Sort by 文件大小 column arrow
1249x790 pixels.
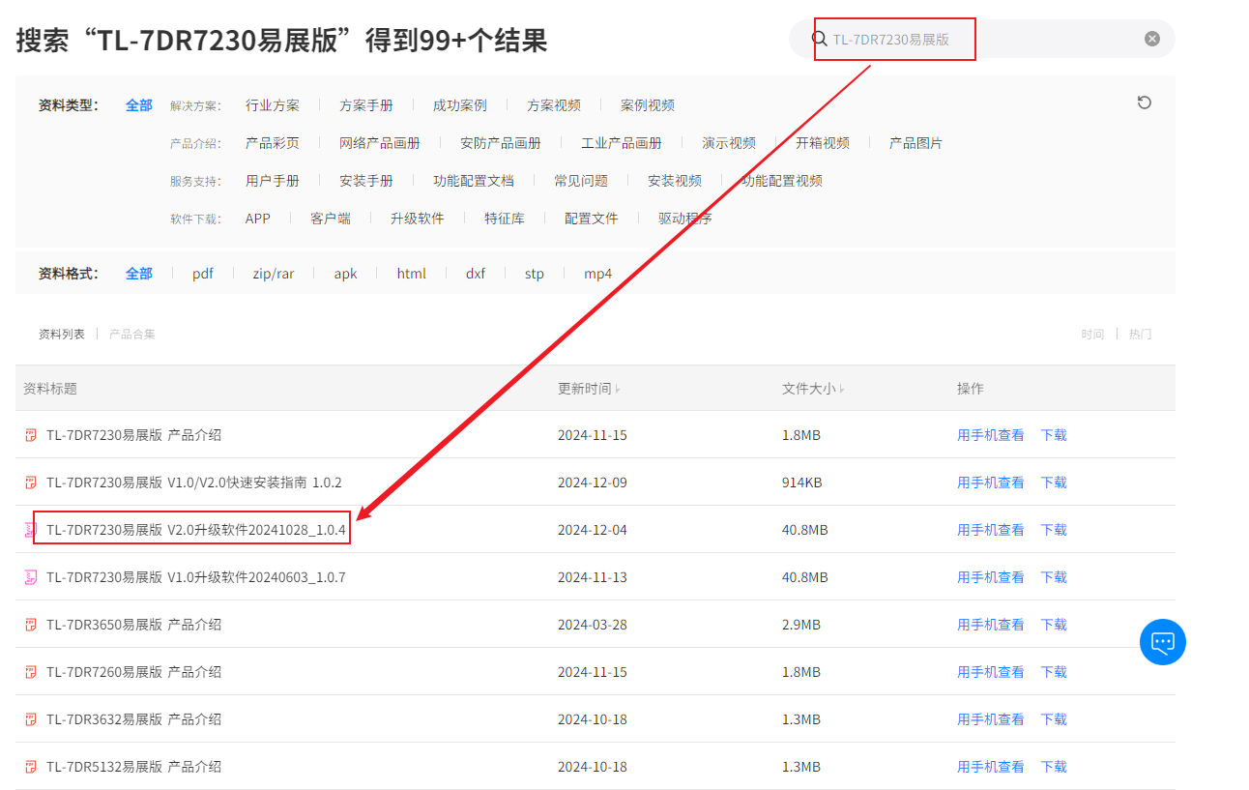pos(842,389)
